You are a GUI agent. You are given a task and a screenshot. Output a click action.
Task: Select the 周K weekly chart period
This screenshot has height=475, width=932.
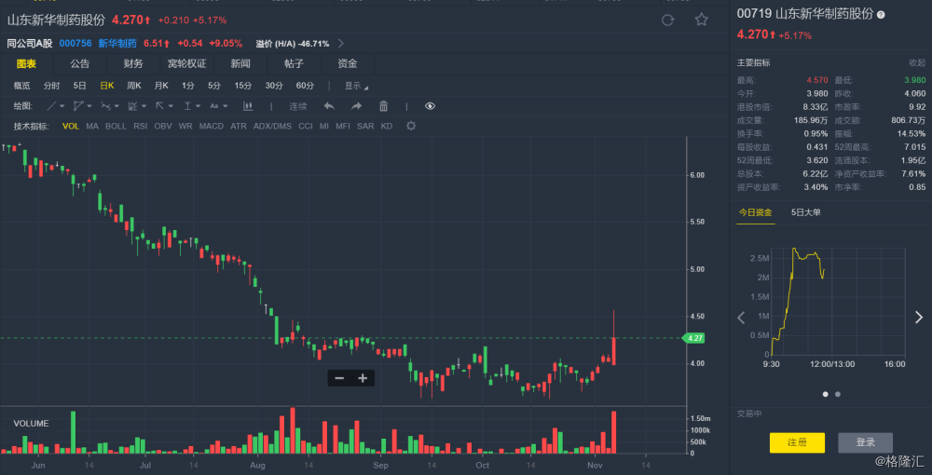click(x=133, y=85)
